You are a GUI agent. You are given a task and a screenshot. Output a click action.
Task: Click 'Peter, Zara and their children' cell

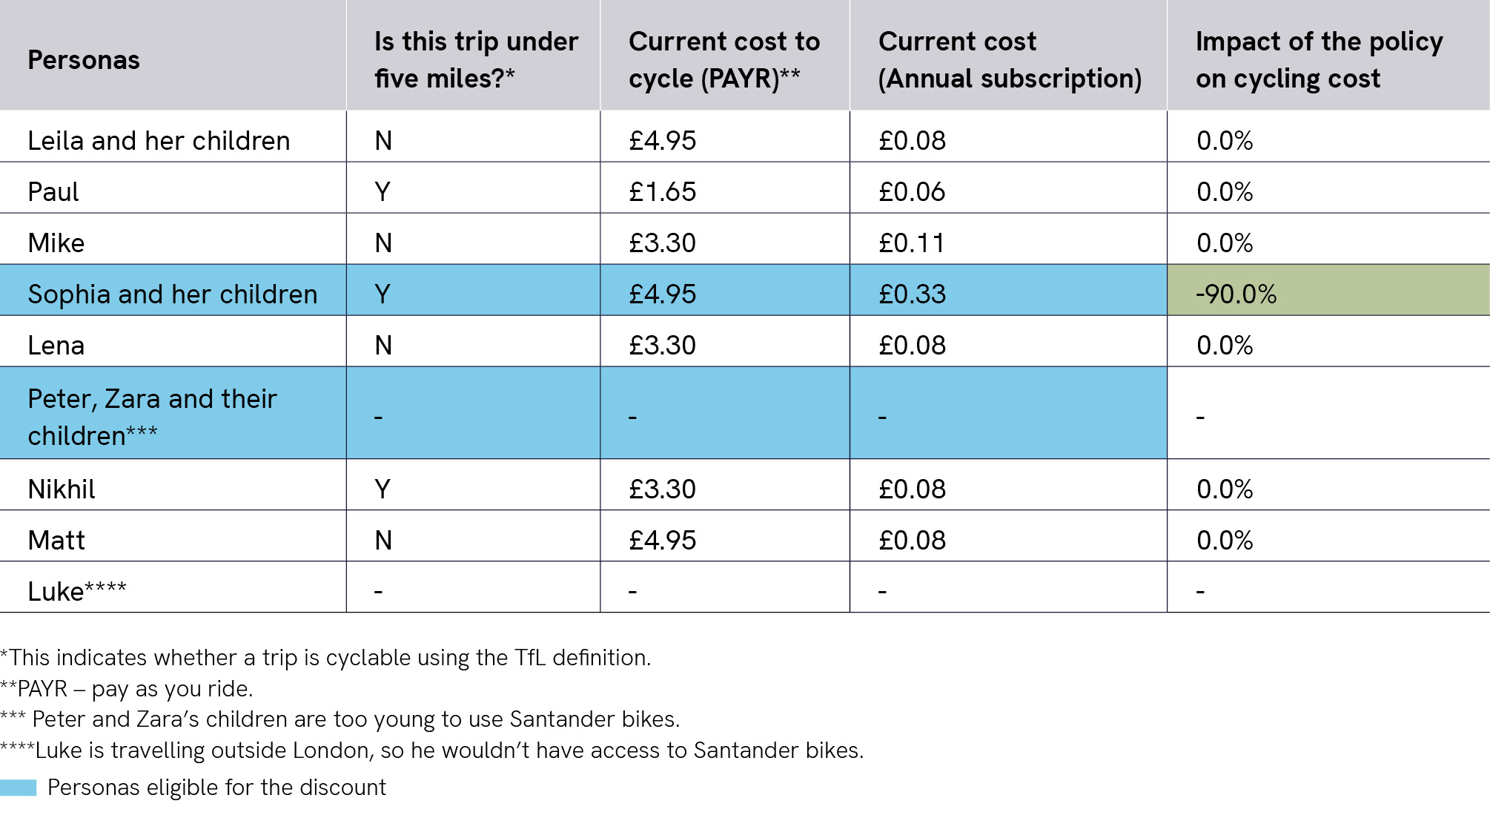(152, 417)
